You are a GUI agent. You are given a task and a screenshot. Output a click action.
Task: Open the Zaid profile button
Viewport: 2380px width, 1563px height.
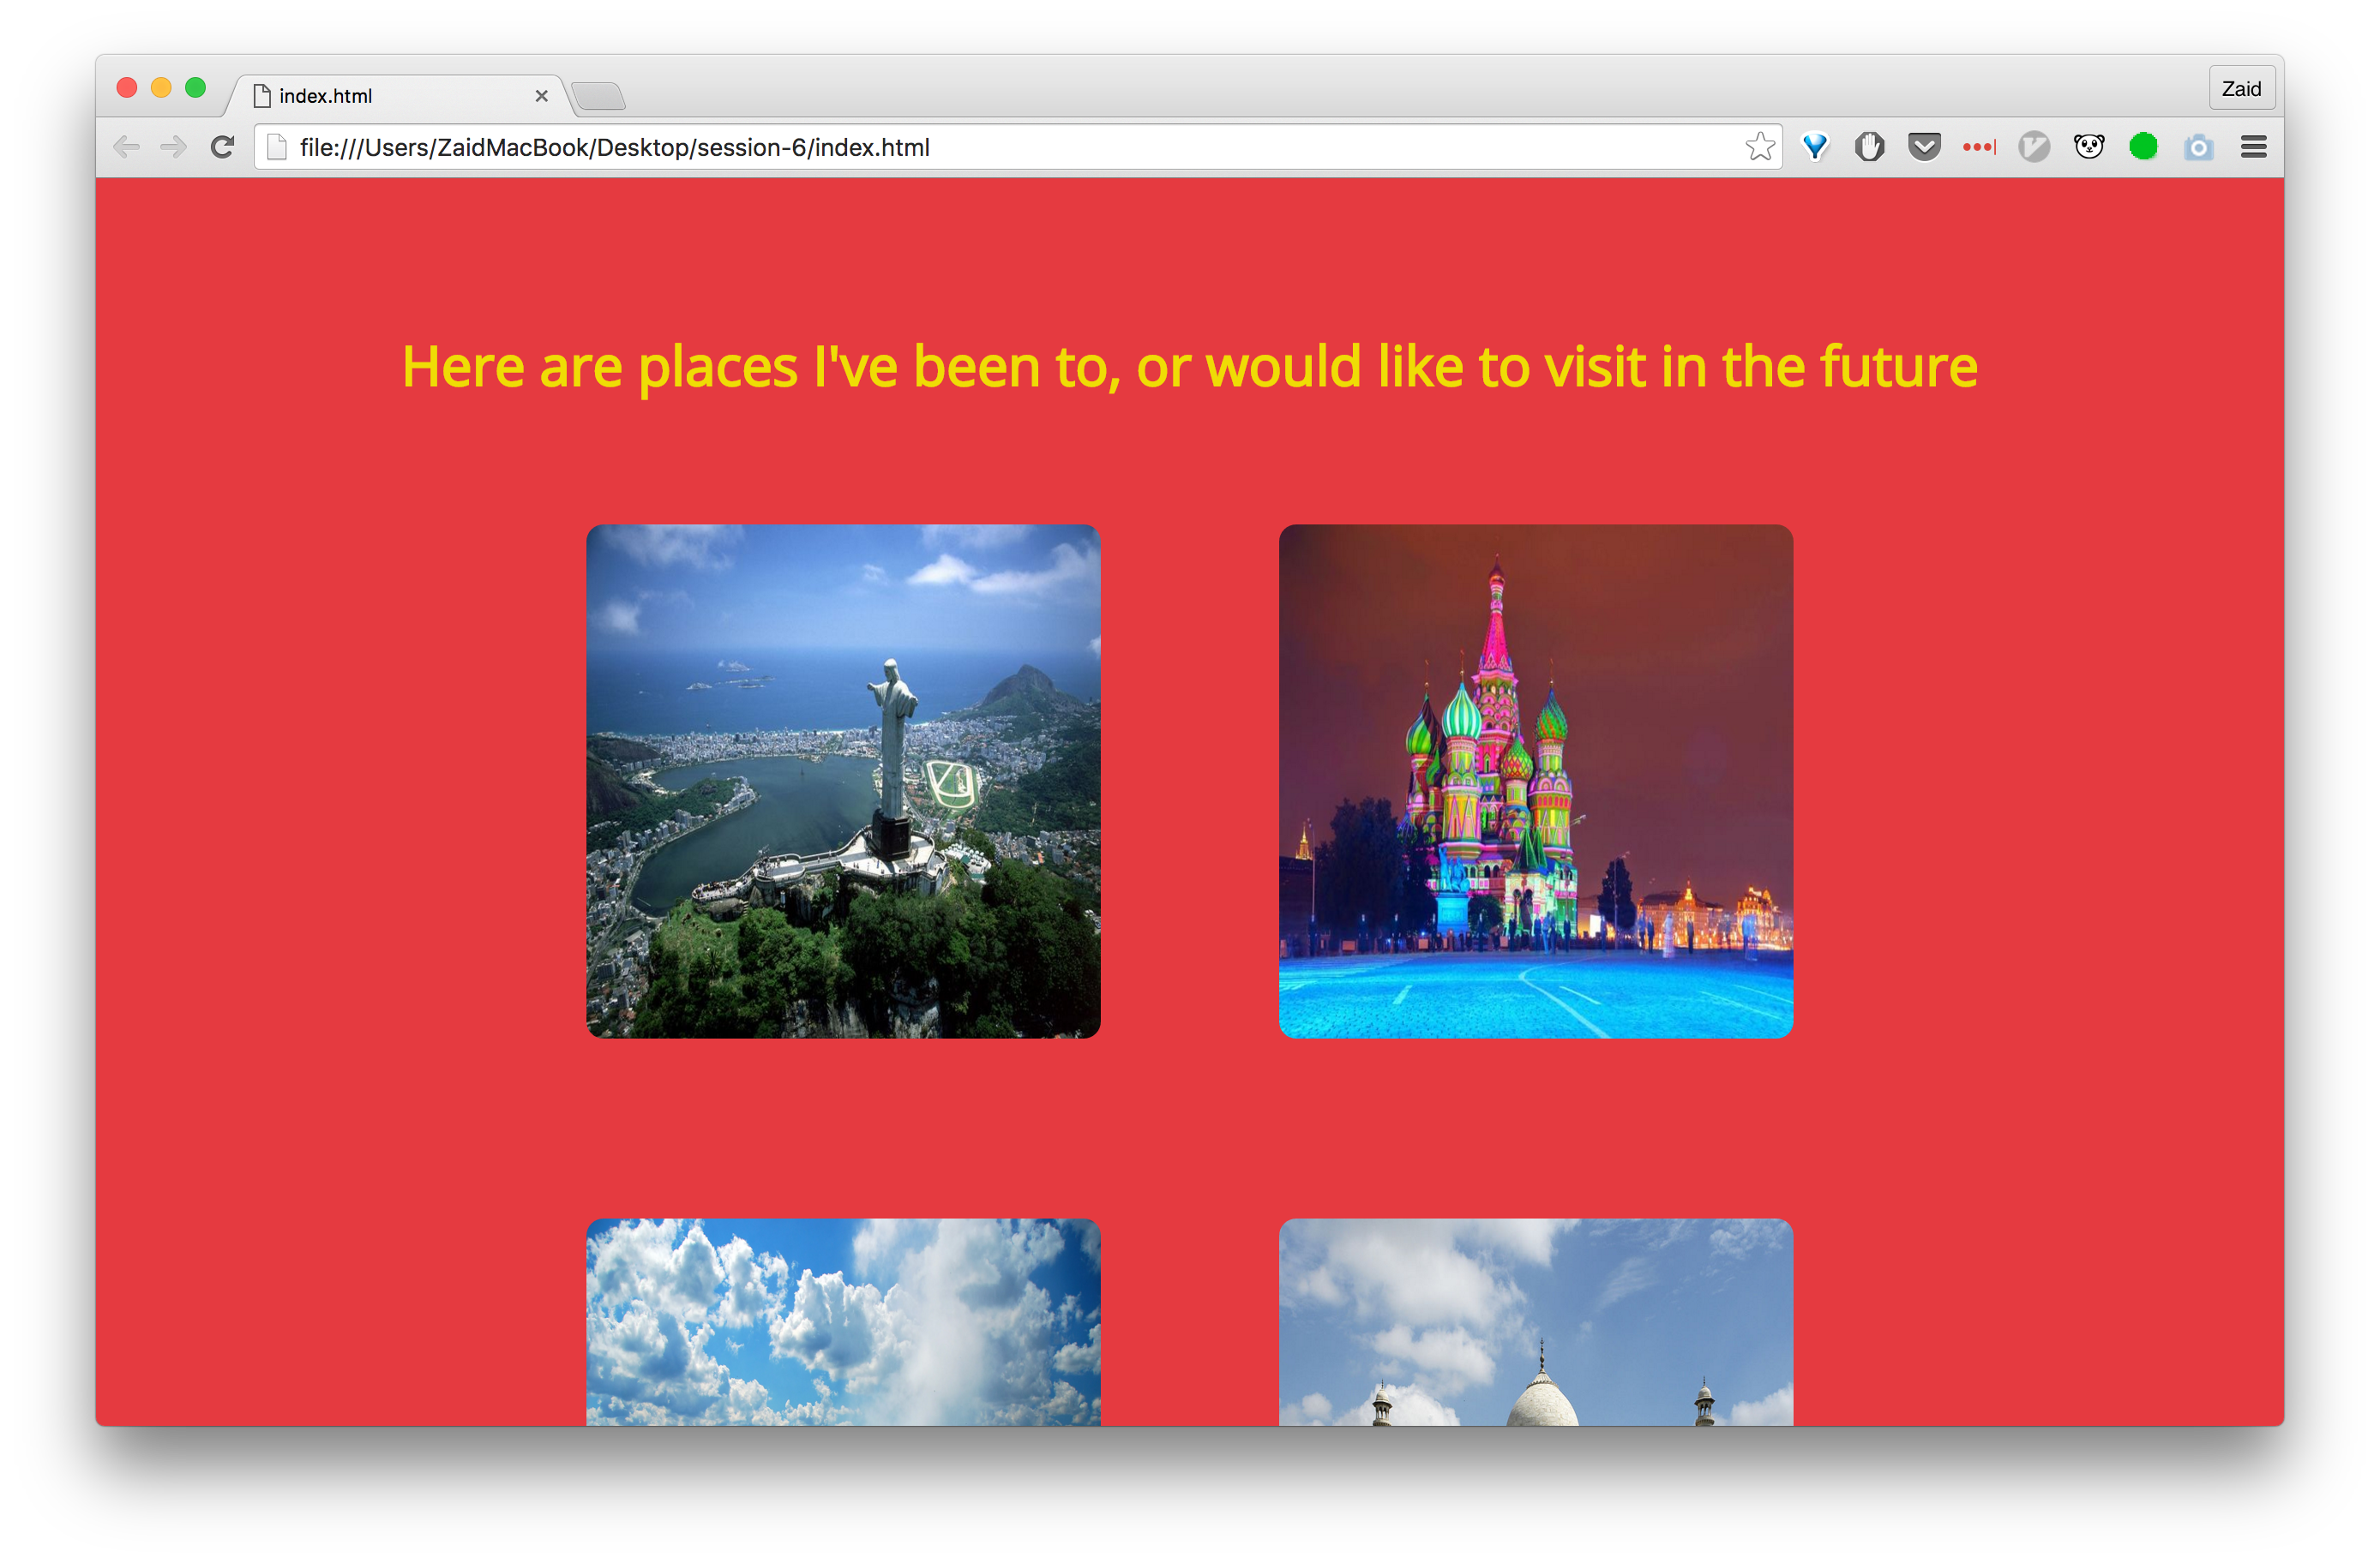[2242, 89]
